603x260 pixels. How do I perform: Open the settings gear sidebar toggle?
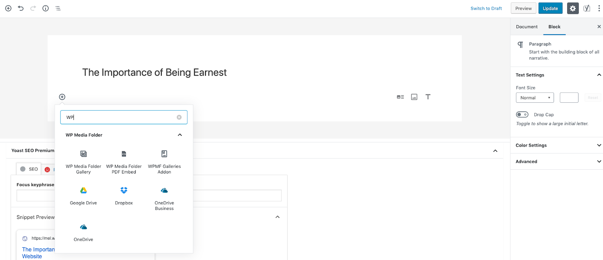point(572,8)
